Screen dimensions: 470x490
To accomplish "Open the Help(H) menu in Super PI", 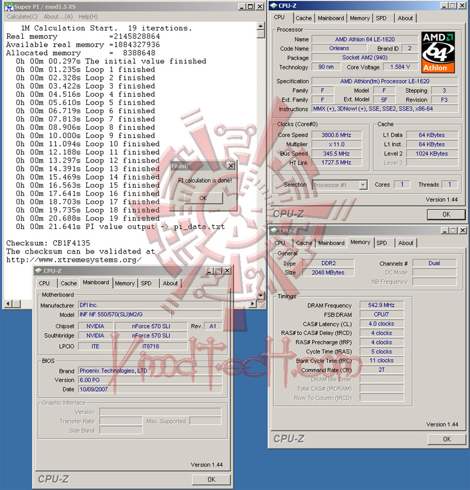I will click(x=88, y=16).
